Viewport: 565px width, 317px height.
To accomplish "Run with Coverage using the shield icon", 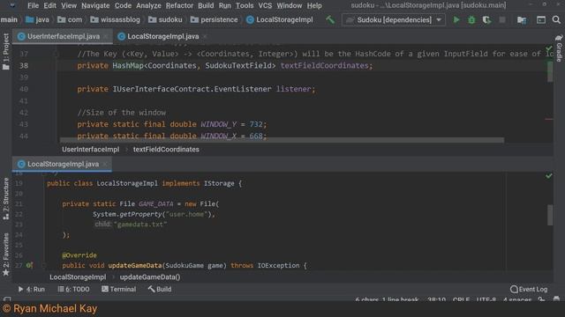I will pyautogui.click(x=486, y=19).
